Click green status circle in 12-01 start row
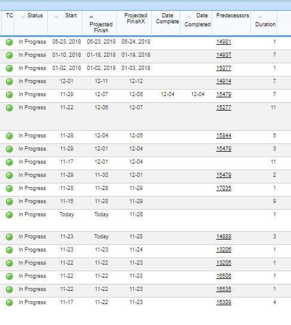This screenshot has width=291, height=325. (10, 82)
